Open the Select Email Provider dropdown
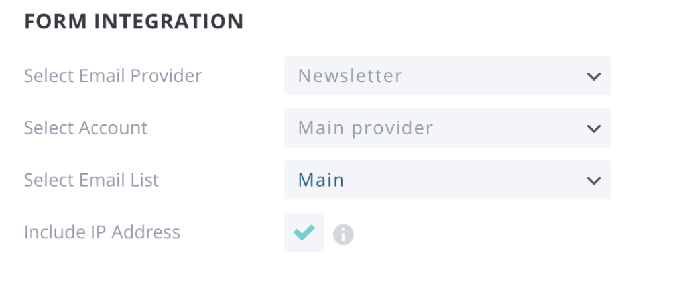Screen dimensions: 679x292 [448, 76]
